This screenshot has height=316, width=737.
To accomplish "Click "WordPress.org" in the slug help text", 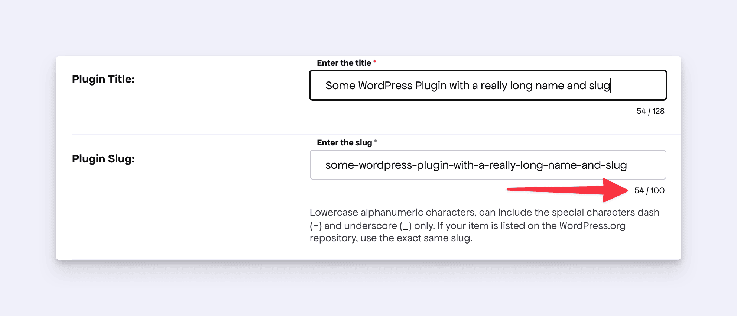I will [592, 226].
